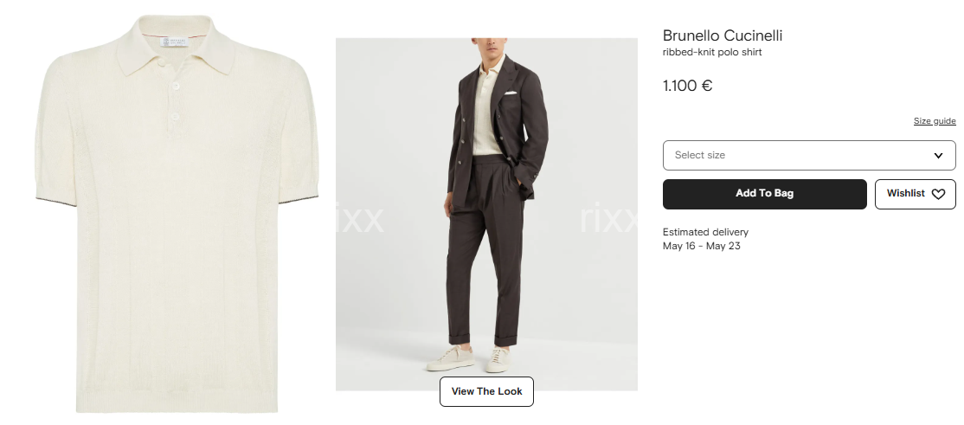
Task: Click the white pocket square on blazer
Action: click(511, 93)
